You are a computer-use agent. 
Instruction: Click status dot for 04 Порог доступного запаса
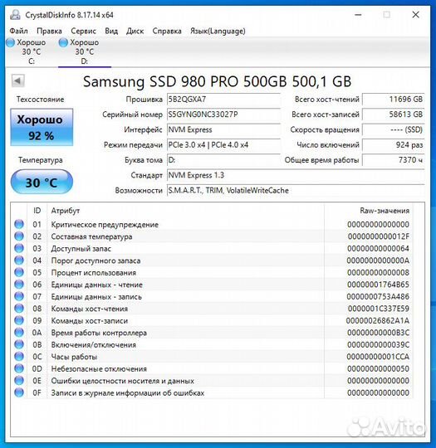[x=19, y=260]
